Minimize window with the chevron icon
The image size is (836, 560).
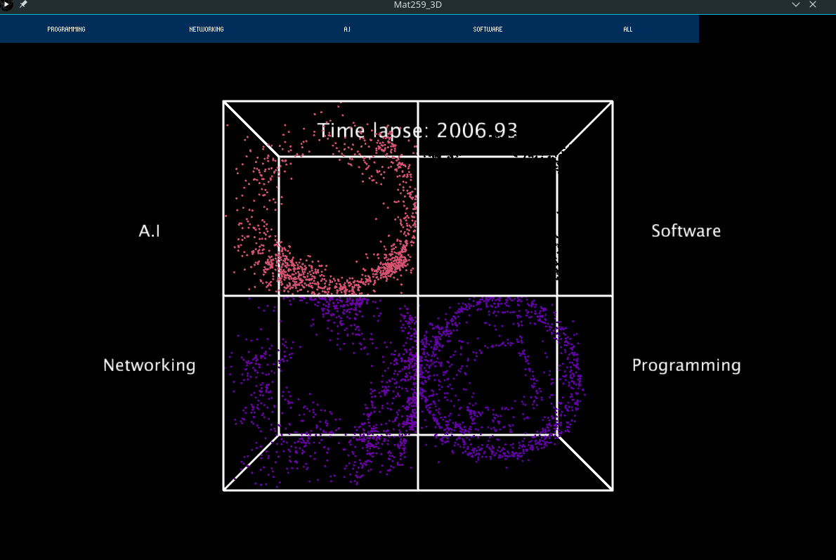click(796, 5)
